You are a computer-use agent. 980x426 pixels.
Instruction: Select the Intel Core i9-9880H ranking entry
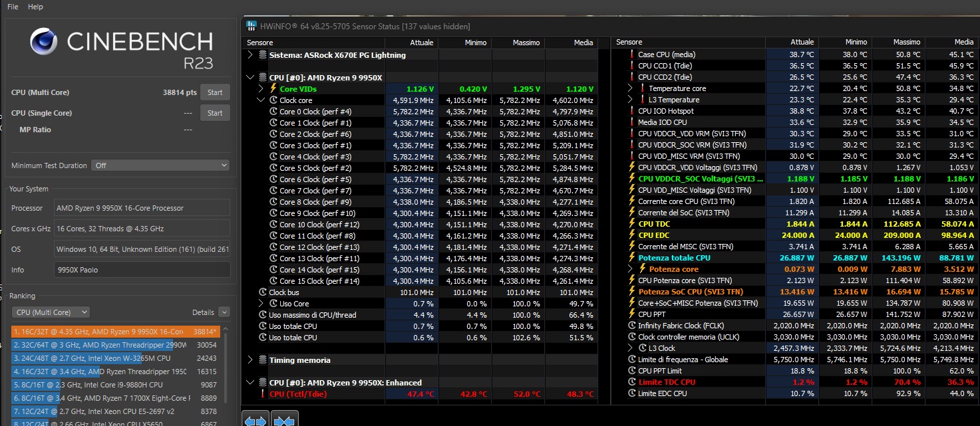click(x=116, y=385)
